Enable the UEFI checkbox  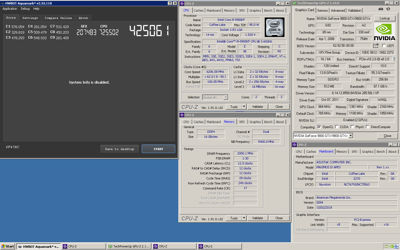(x=384, y=46)
